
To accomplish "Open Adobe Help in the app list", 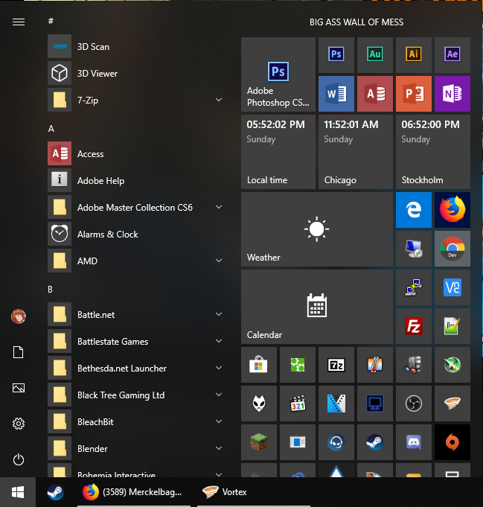I will pos(135,180).
